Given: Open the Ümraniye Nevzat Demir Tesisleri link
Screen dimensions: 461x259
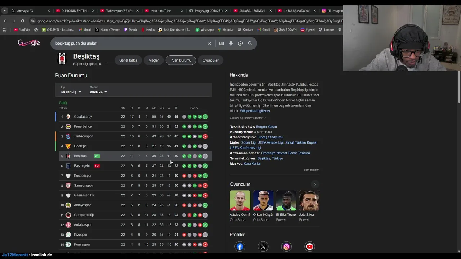Looking at the screenshot, I should (x=285, y=153).
